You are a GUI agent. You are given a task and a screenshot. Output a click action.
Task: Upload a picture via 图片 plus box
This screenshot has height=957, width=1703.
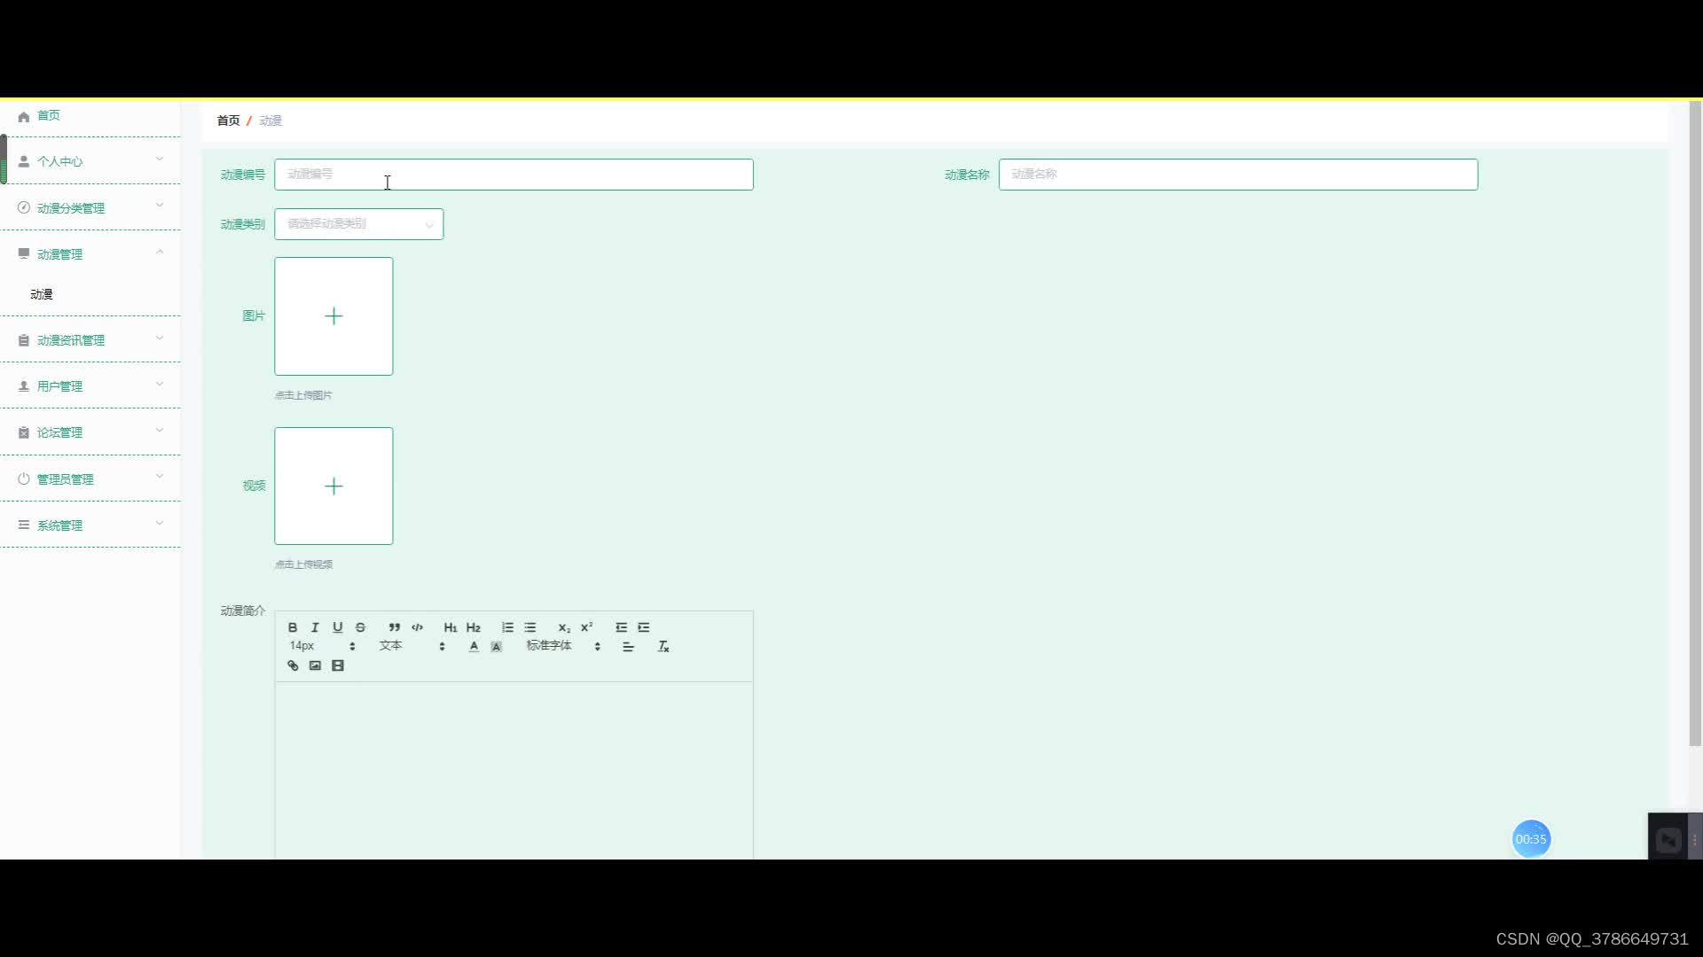pos(334,316)
